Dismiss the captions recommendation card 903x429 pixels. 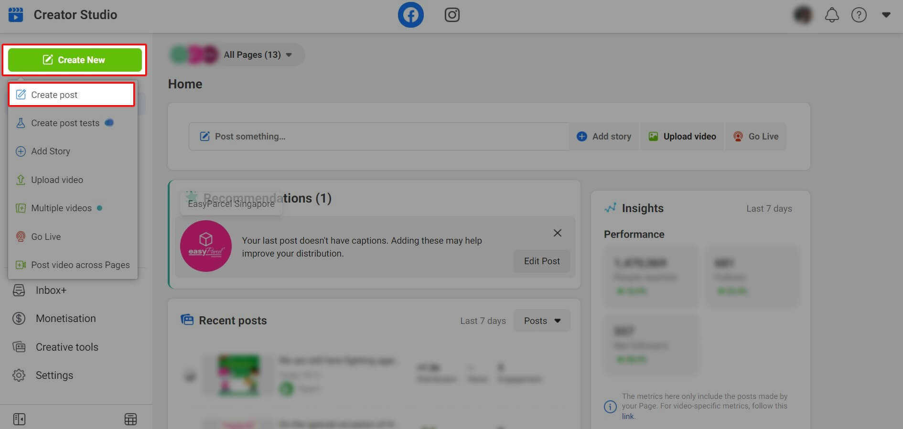pos(557,233)
